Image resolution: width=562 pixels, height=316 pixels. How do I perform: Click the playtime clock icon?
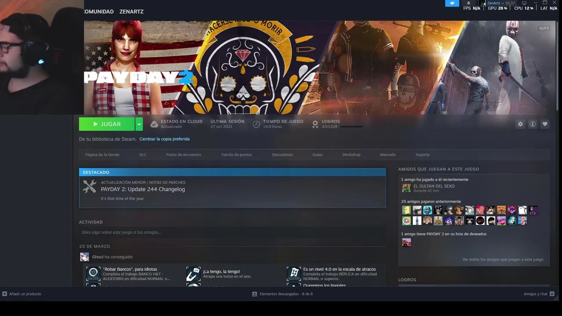[256, 124]
